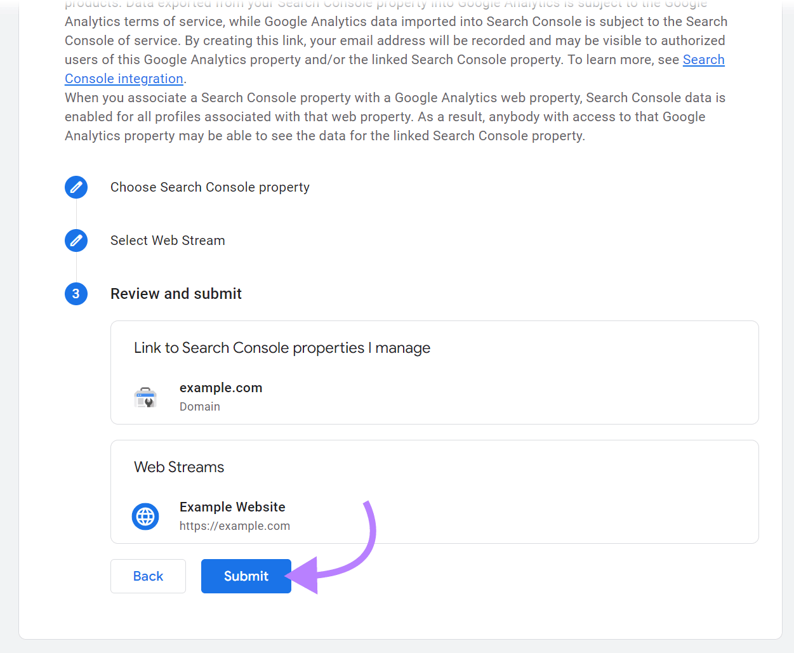Click the Select Web Stream step label
The height and width of the screenshot is (653, 794).
[x=168, y=241]
